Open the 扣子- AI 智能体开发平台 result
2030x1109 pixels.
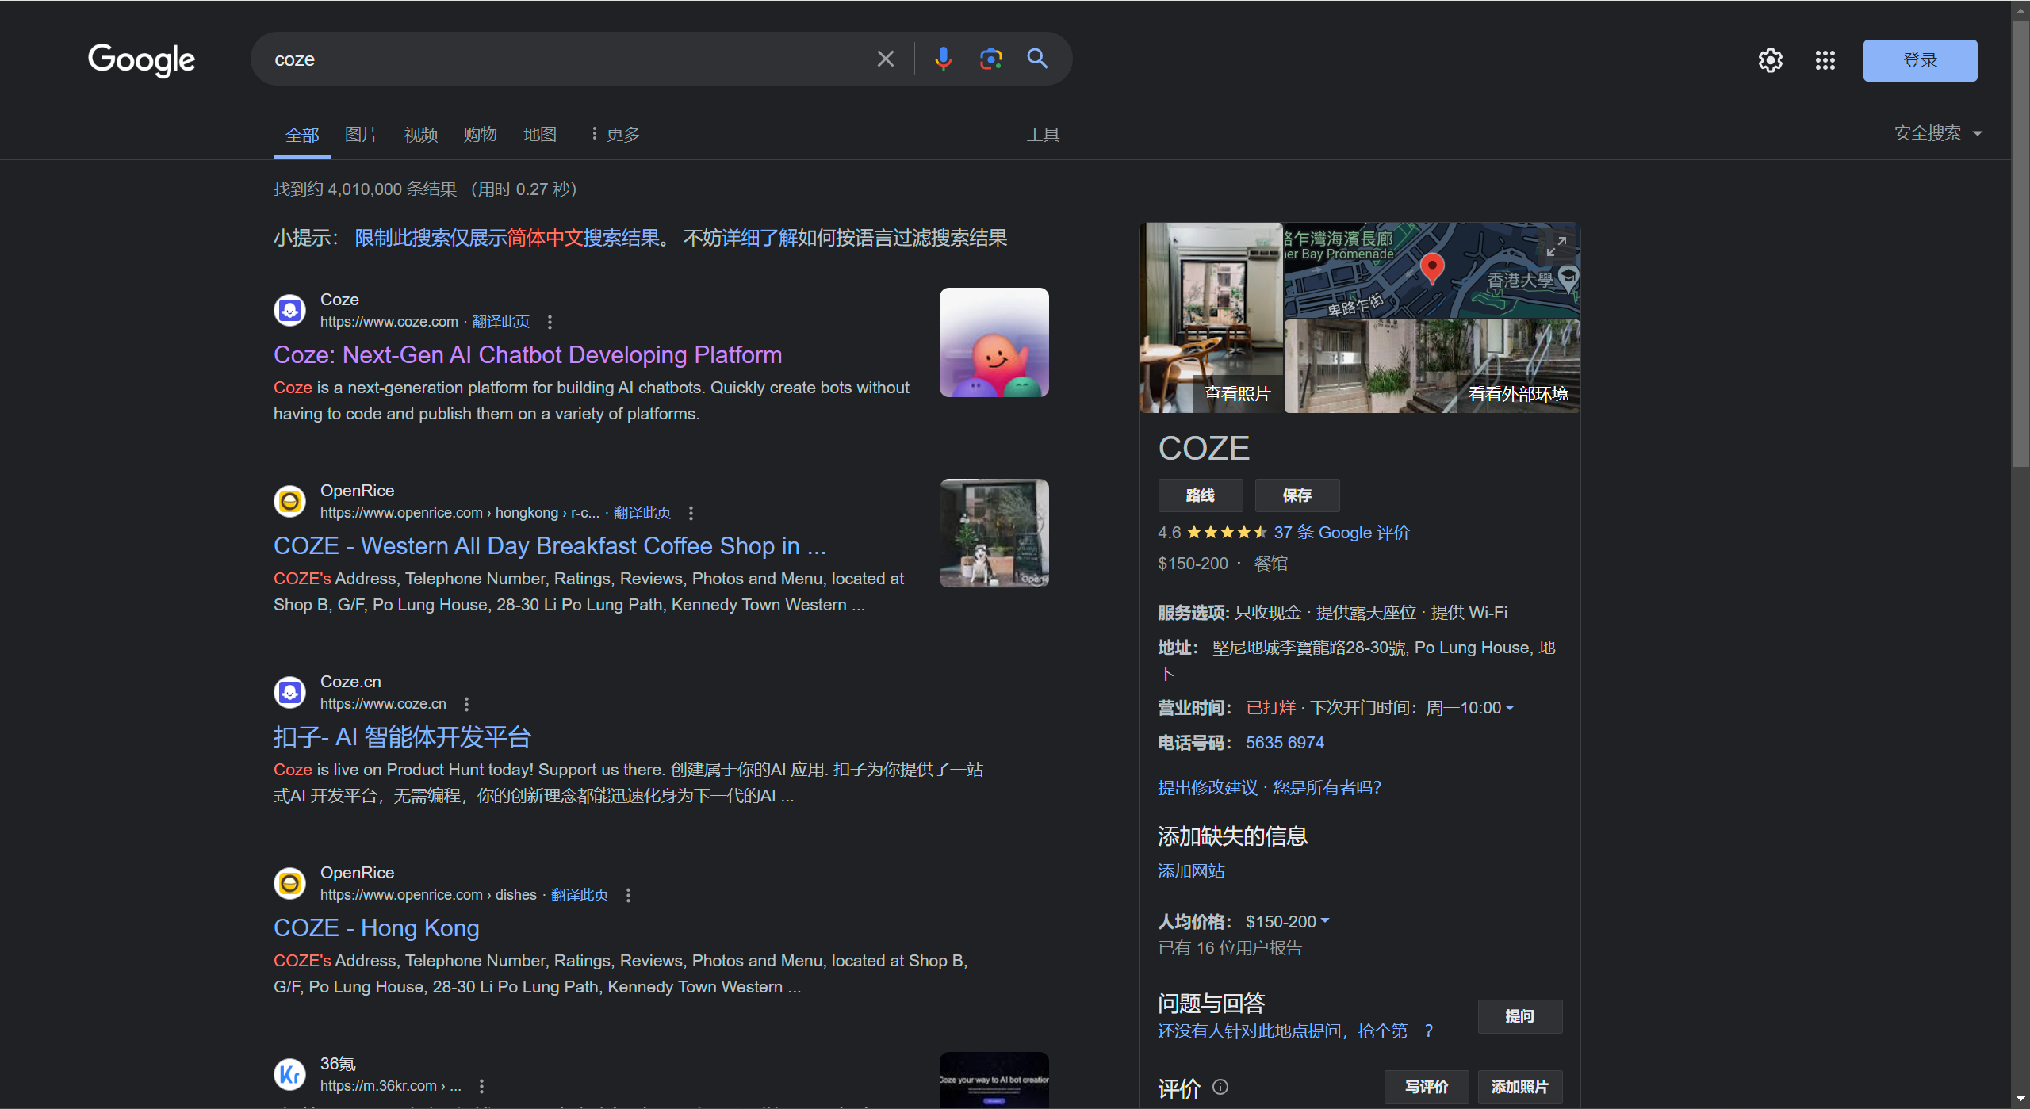pyautogui.click(x=402, y=737)
